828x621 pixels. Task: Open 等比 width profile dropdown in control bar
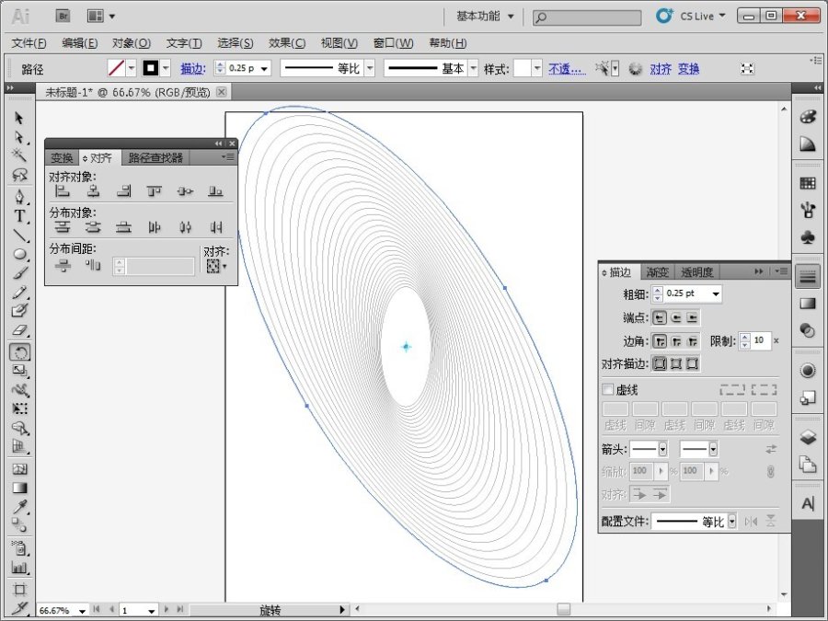[370, 69]
